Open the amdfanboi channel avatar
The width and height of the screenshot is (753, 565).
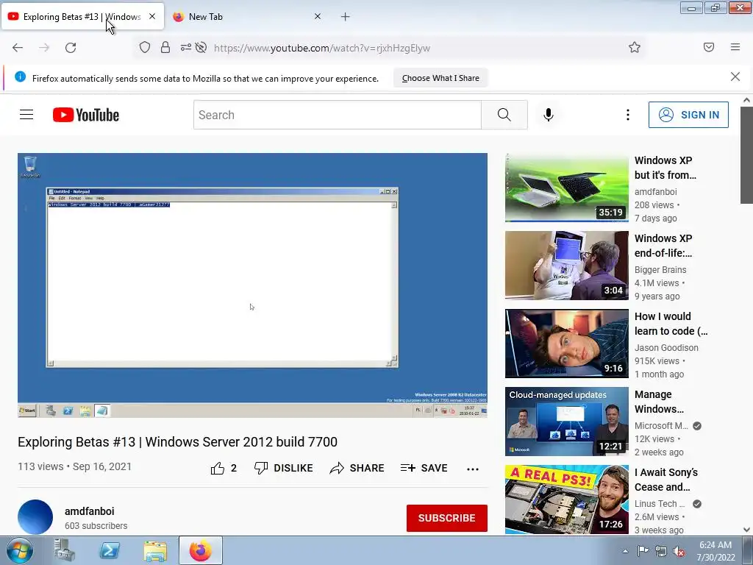[x=35, y=517]
